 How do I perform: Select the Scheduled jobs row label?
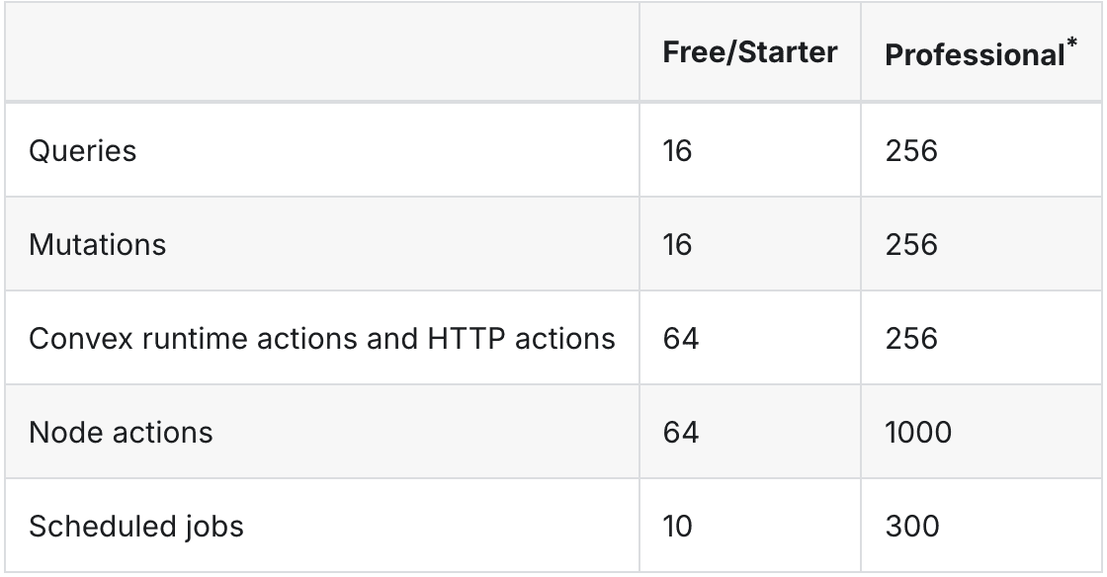tap(135, 526)
